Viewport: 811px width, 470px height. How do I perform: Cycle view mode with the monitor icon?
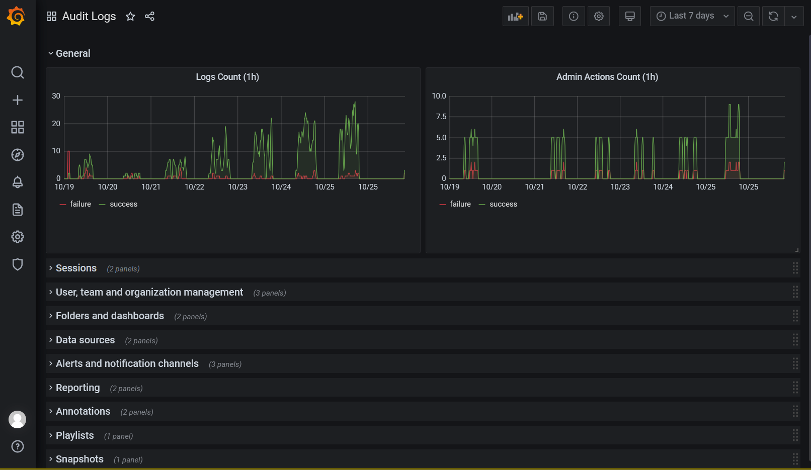(x=629, y=17)
